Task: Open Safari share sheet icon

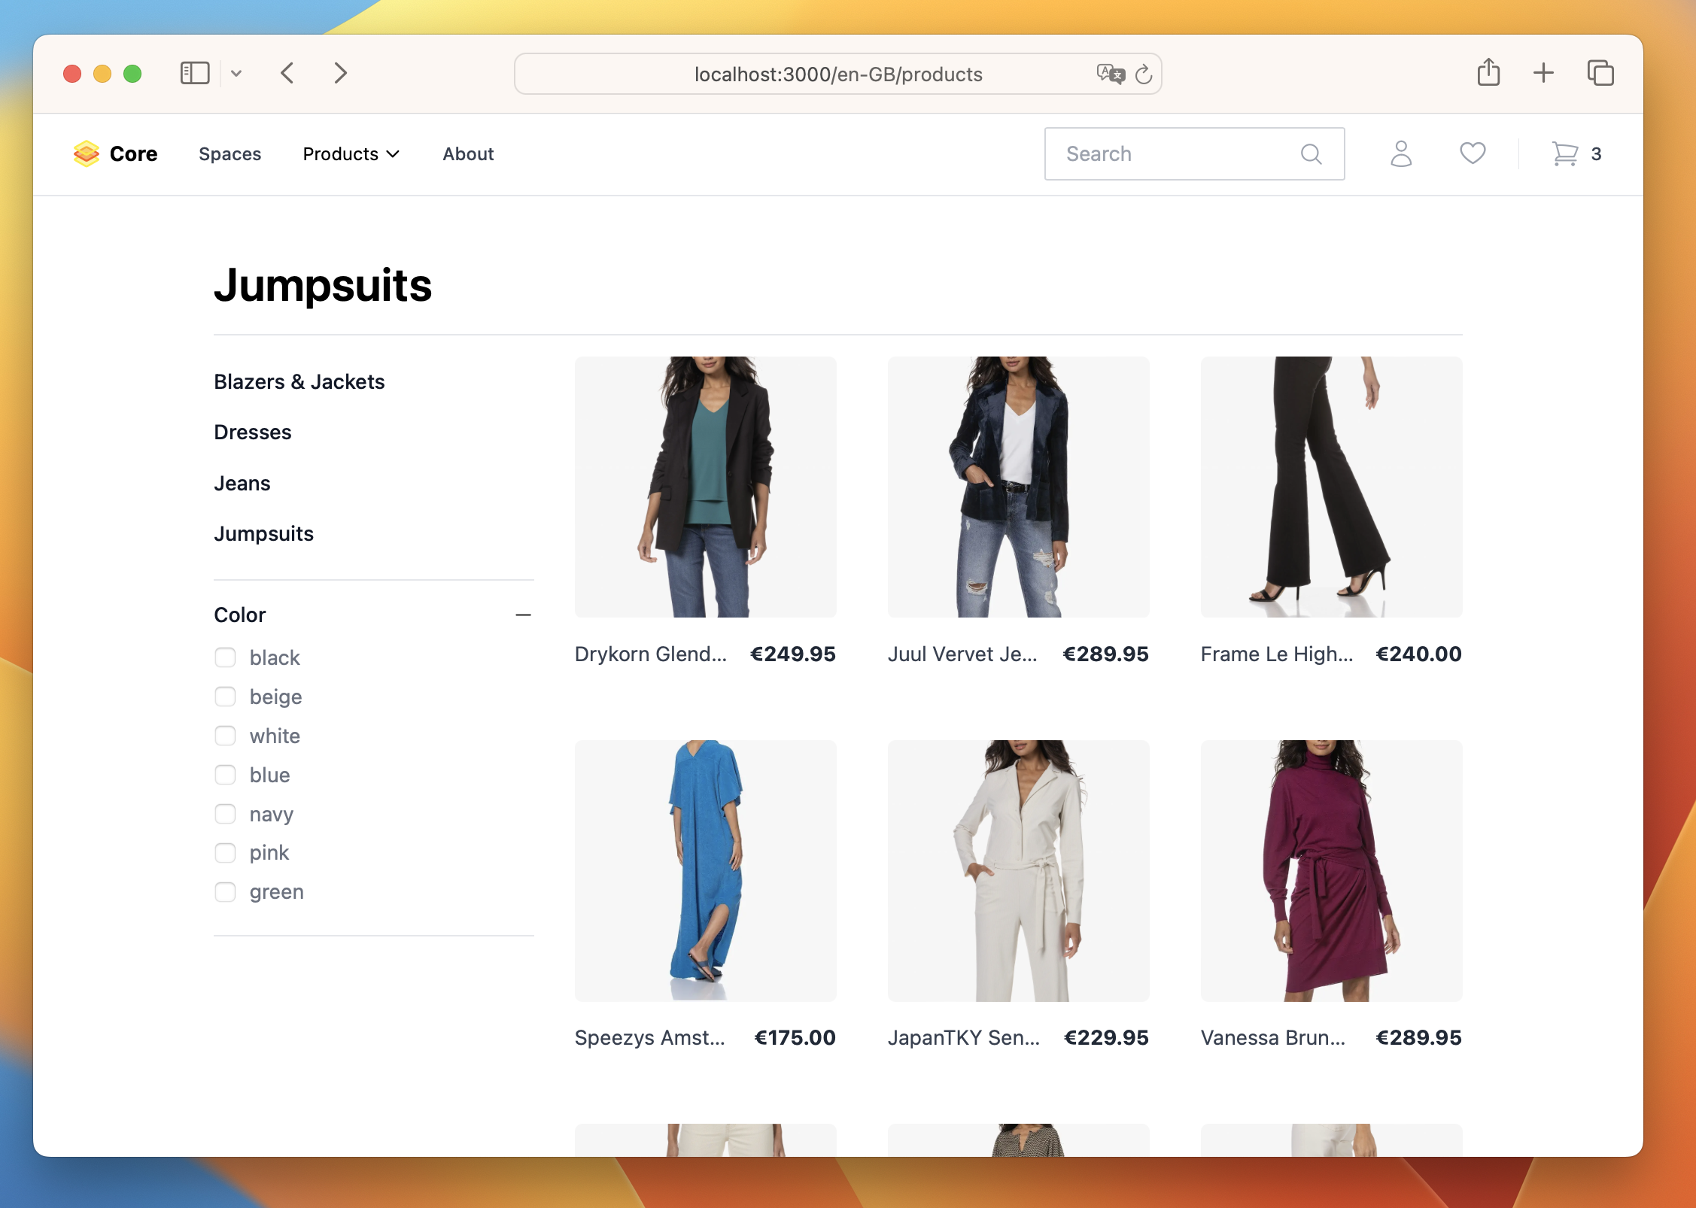Action: (x=1488, y=73)
